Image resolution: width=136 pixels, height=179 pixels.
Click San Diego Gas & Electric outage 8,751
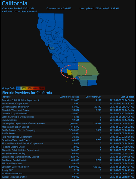tap(98, 160)
